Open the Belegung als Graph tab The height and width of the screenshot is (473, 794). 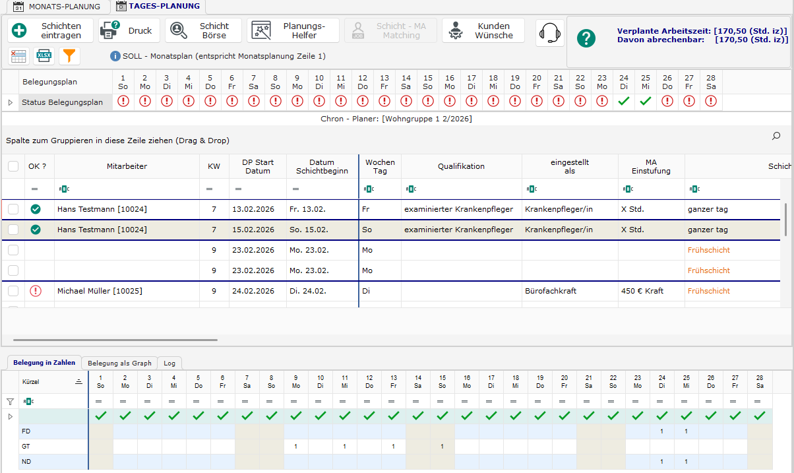click(119, 363)
